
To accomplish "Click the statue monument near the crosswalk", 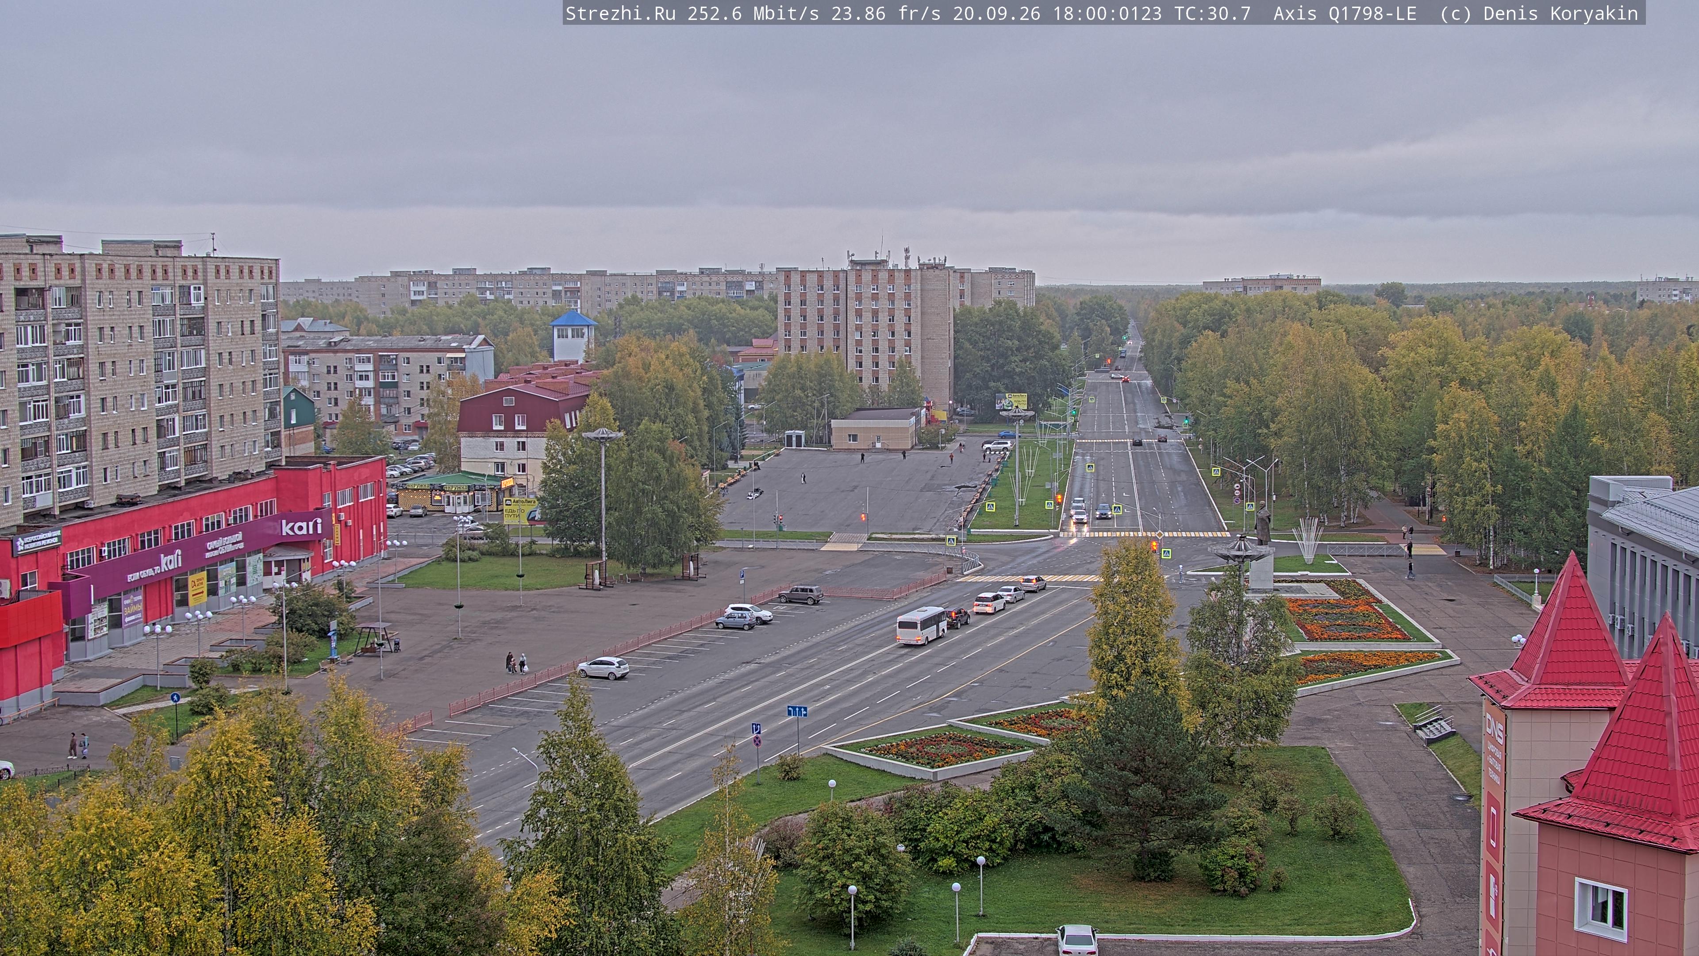I will [x=1262, y=523].
